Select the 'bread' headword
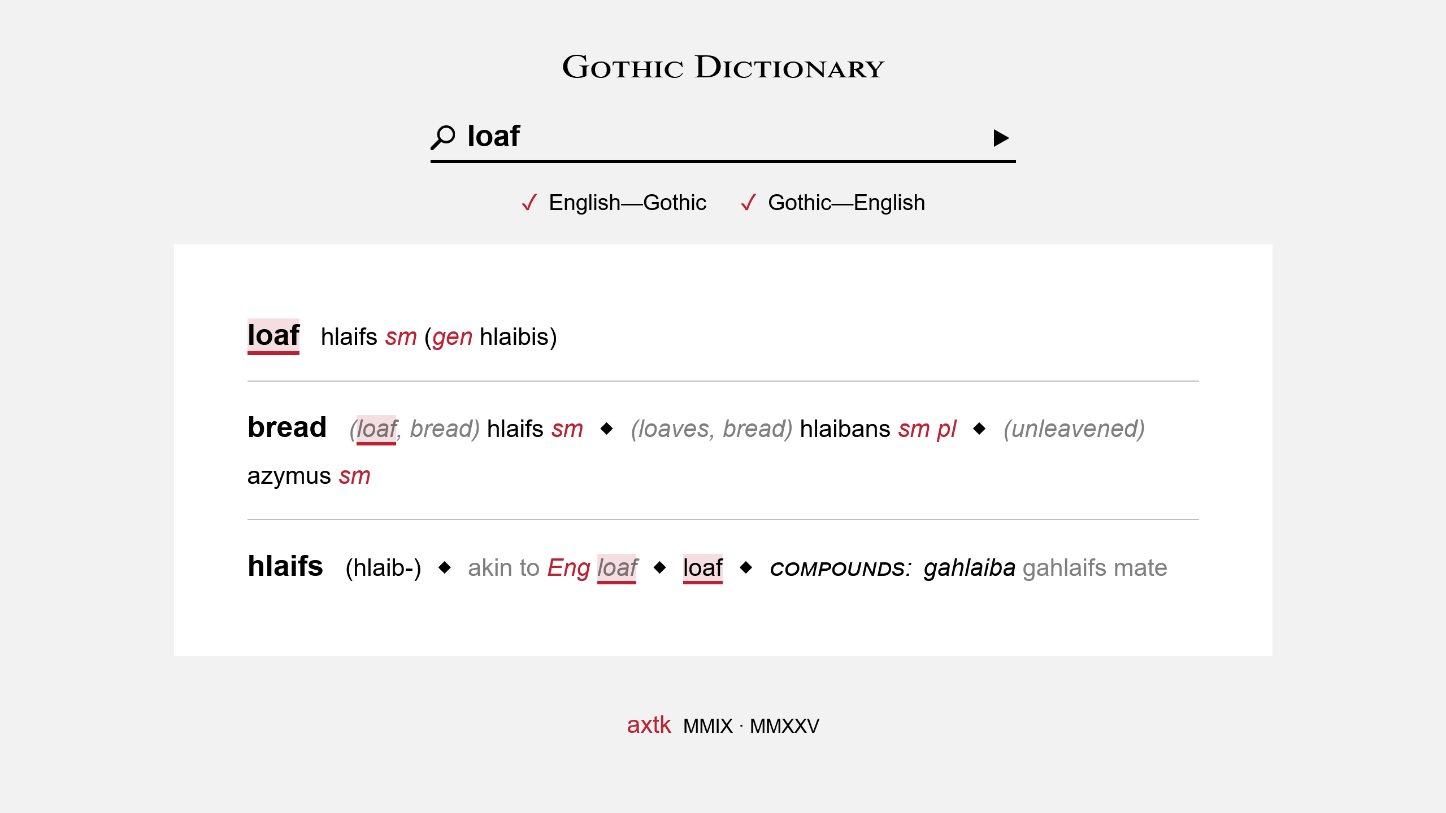 click(287, 427)
